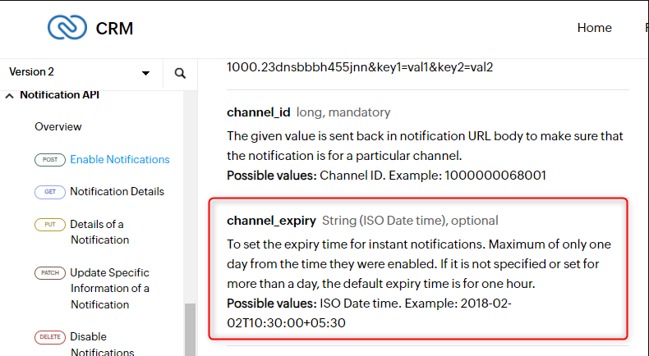Open Disable Notifications page
Viewport: 649px width, 356px height.
coord(102,345)
